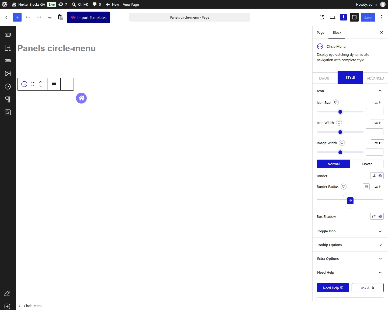Open page preview in new tab icon
Viewport: 388px width, 310px height.
[x=322, y=17]
